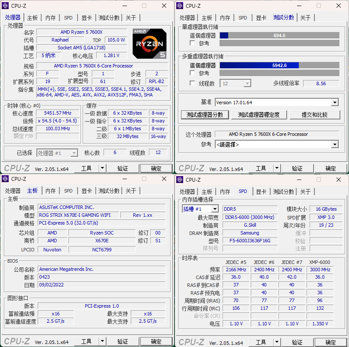Click 修订 RPL-B2 value
This screenshot has width=349, height=347.
point(157,81)
